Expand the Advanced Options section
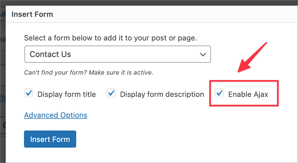The width and height of the screenshot is (298, 163). click(x=56, y=115)
